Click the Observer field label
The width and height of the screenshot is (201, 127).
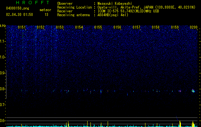pos(65,3)
